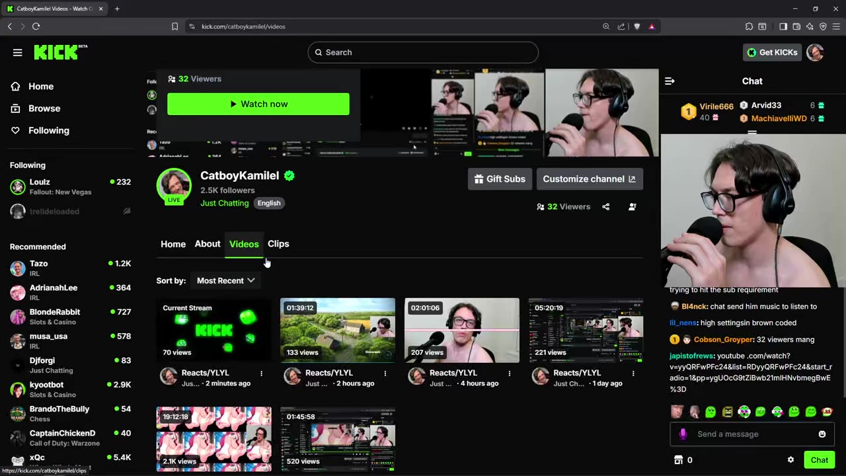
Task: Click japistofrews youtube link in chat
Action: click(x=751, y=373)
